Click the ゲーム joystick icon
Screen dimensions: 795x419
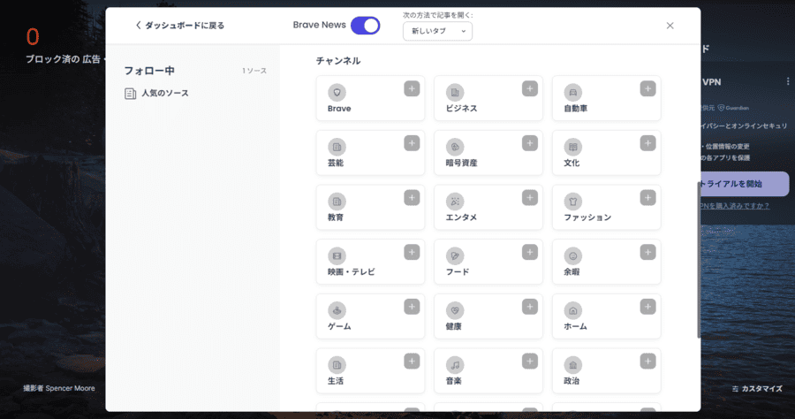[337, 310]
